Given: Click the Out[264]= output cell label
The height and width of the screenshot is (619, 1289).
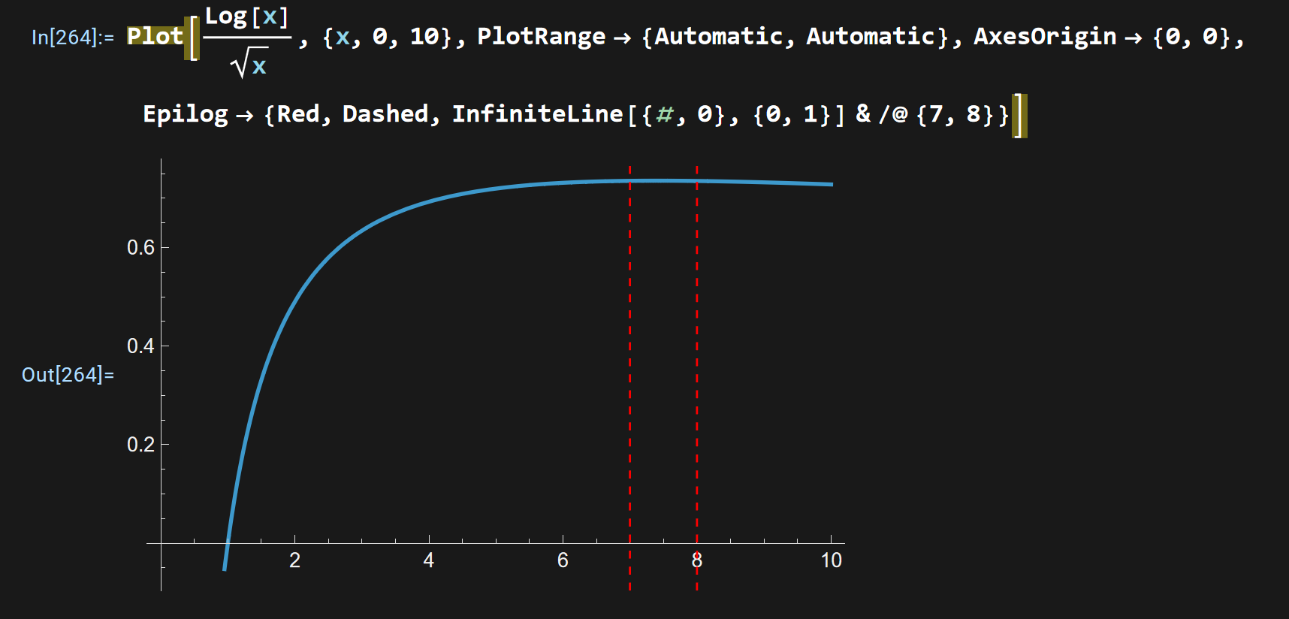Looking at the screenshot, I should point(68,374).
